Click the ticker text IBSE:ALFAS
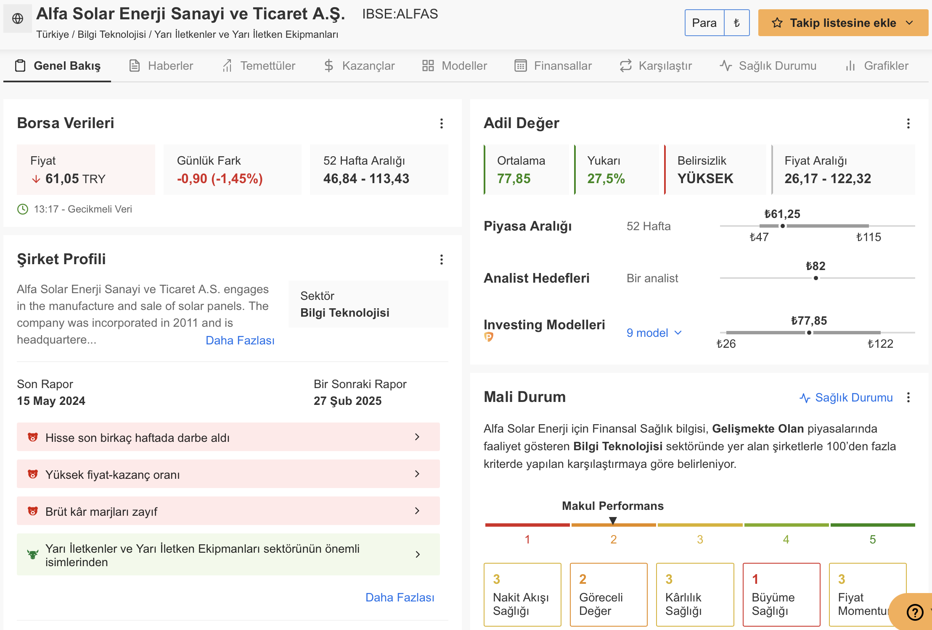 400,14
